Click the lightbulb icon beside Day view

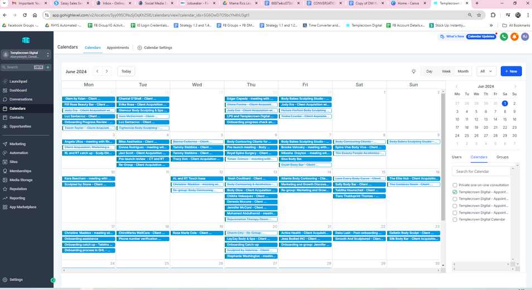[x=414, y=71]
